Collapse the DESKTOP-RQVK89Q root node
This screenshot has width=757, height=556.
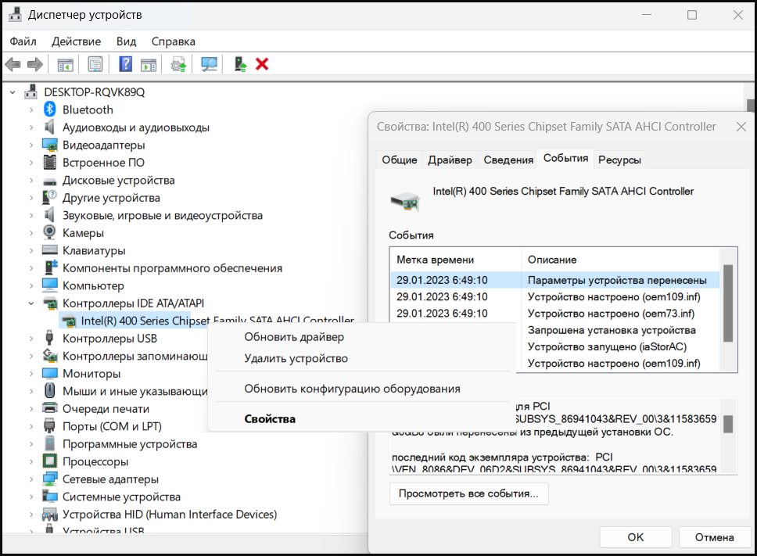(13, 91)
